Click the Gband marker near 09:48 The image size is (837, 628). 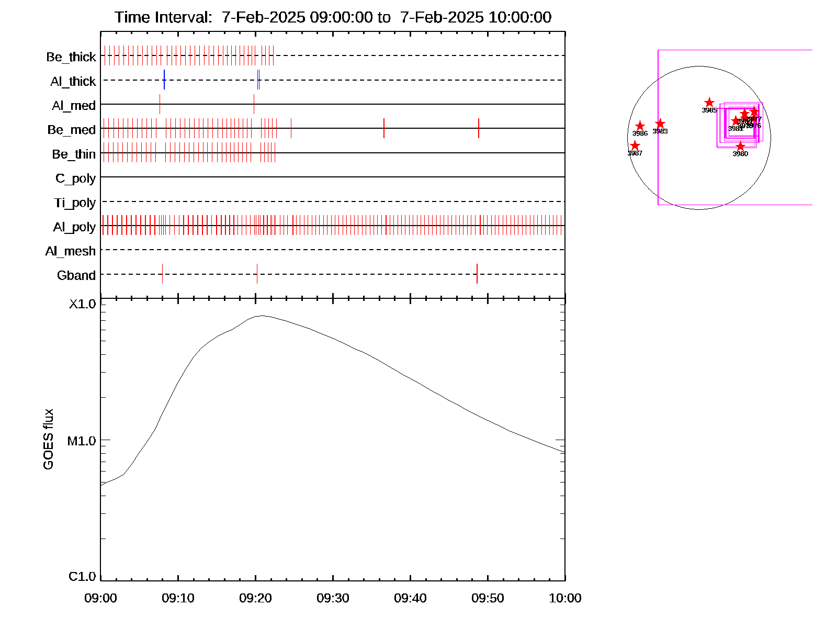(x=477, y=274)
